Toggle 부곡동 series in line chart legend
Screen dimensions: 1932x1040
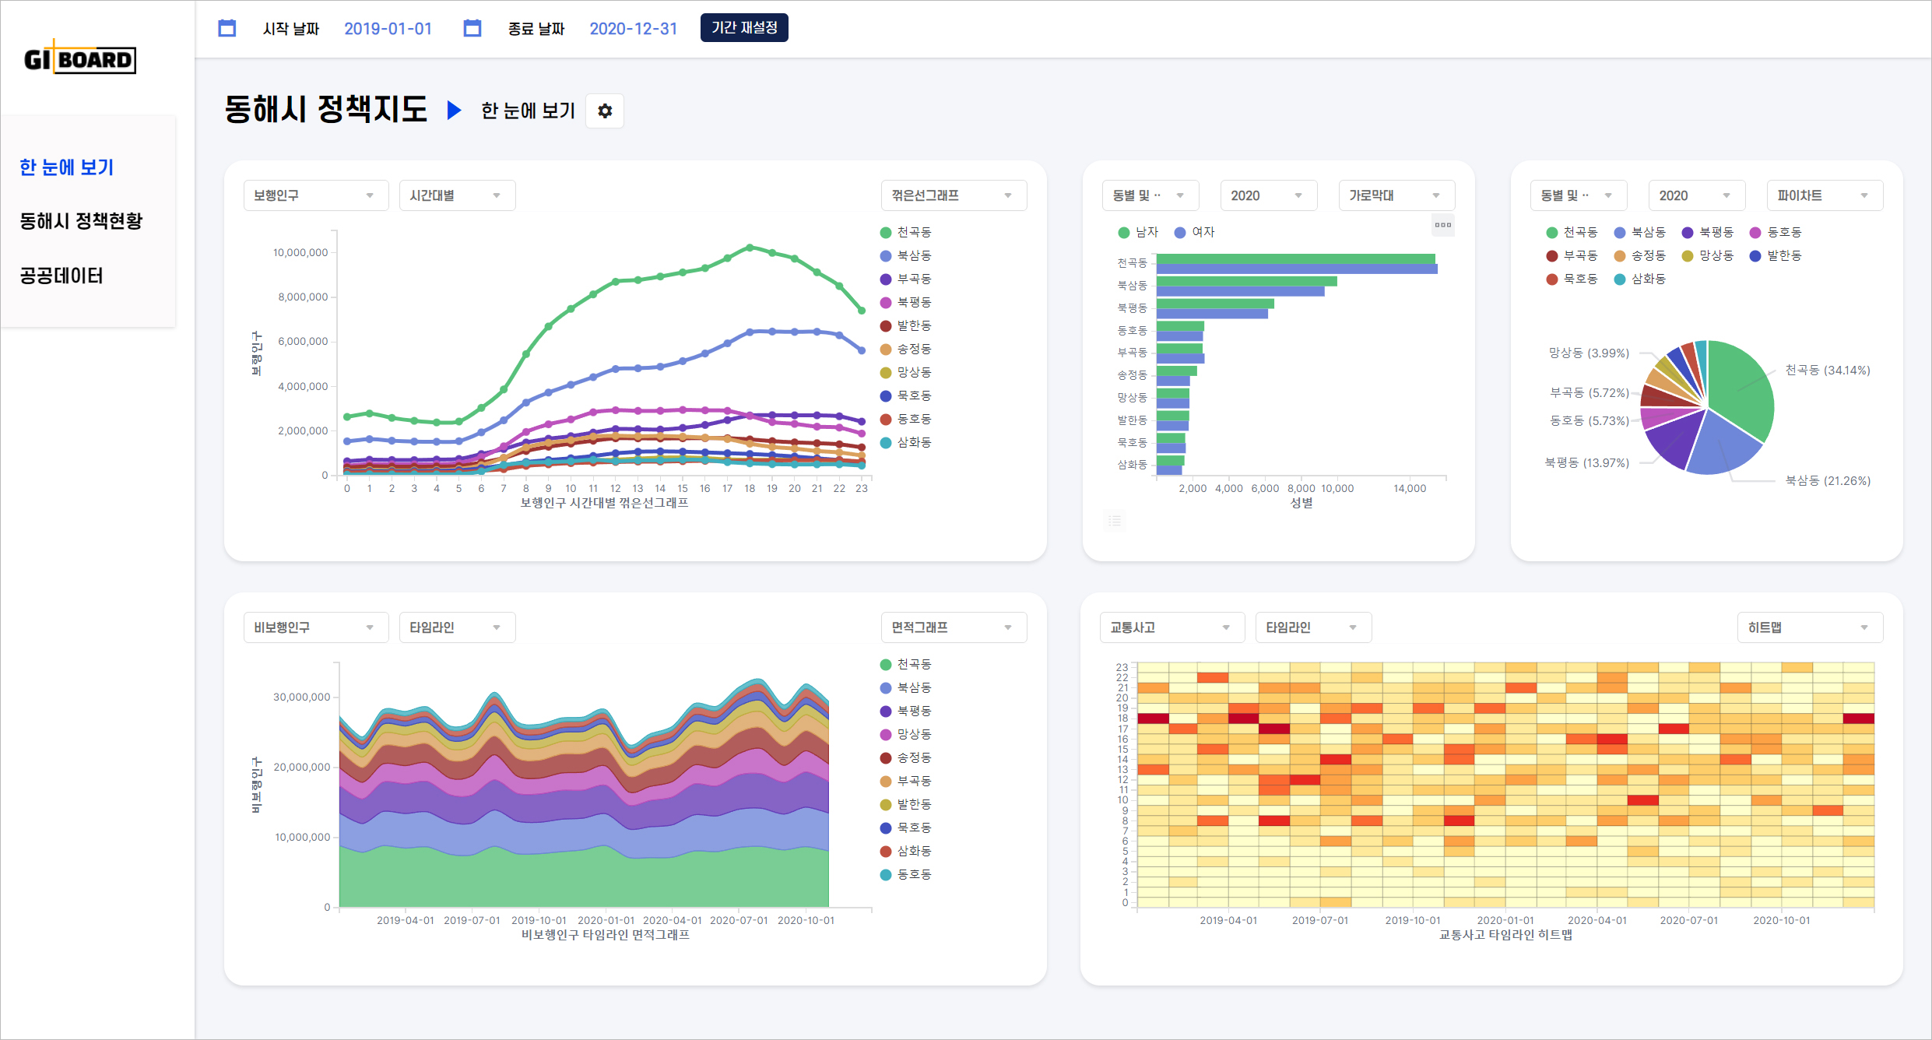point(906,279)
